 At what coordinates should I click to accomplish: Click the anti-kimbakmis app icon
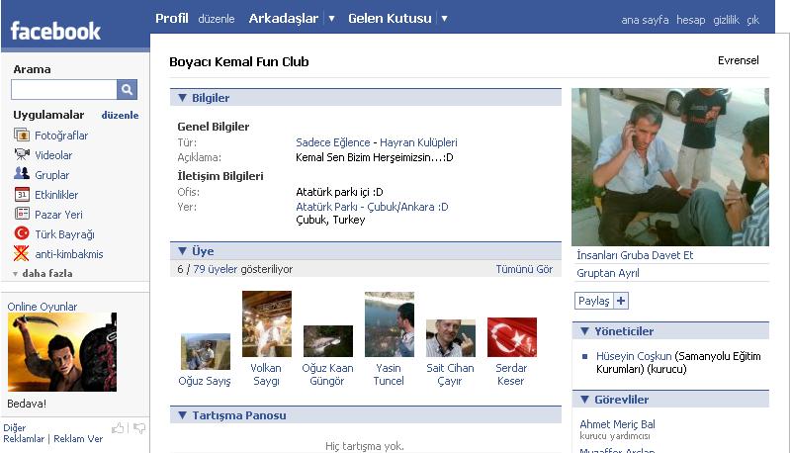[x=22, y=254]
